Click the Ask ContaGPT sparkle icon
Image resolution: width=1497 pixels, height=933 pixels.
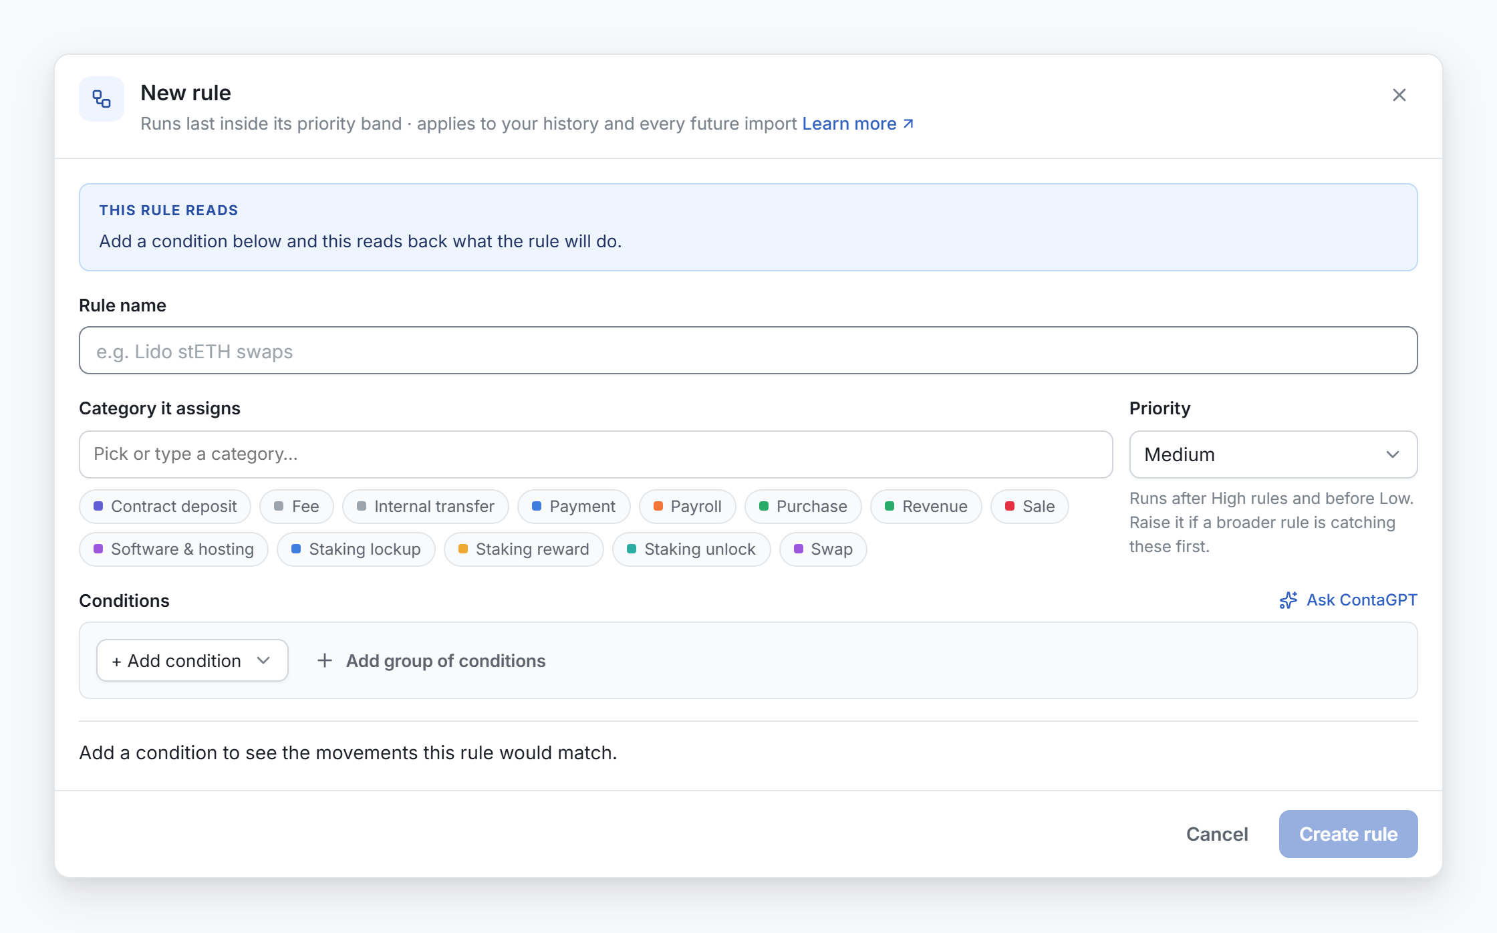point(1288,600)
